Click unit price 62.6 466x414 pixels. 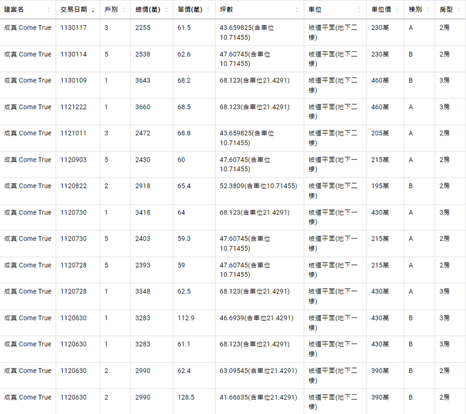point(184,55)
